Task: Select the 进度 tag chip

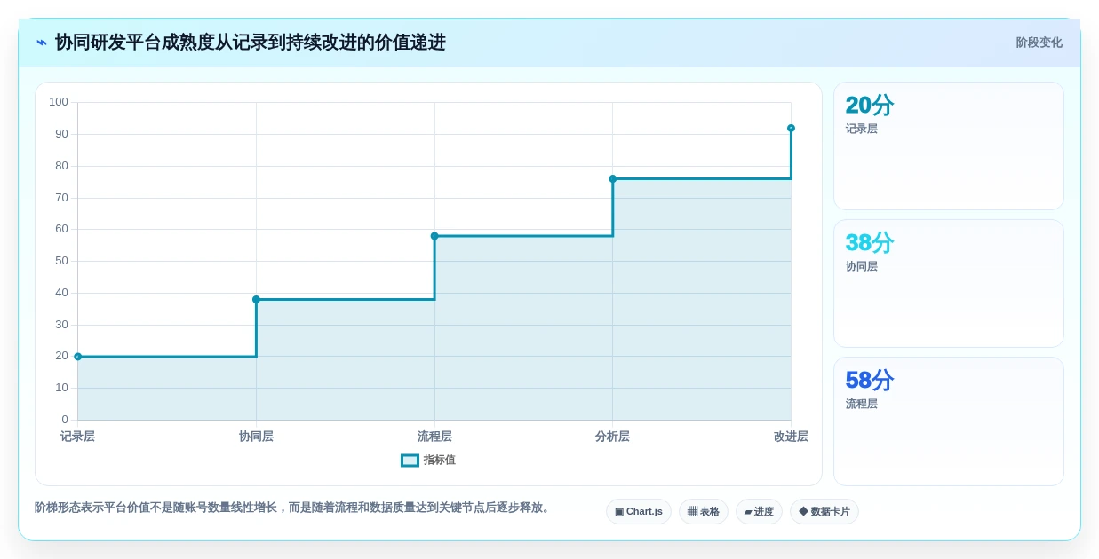Action: (759, 511)
